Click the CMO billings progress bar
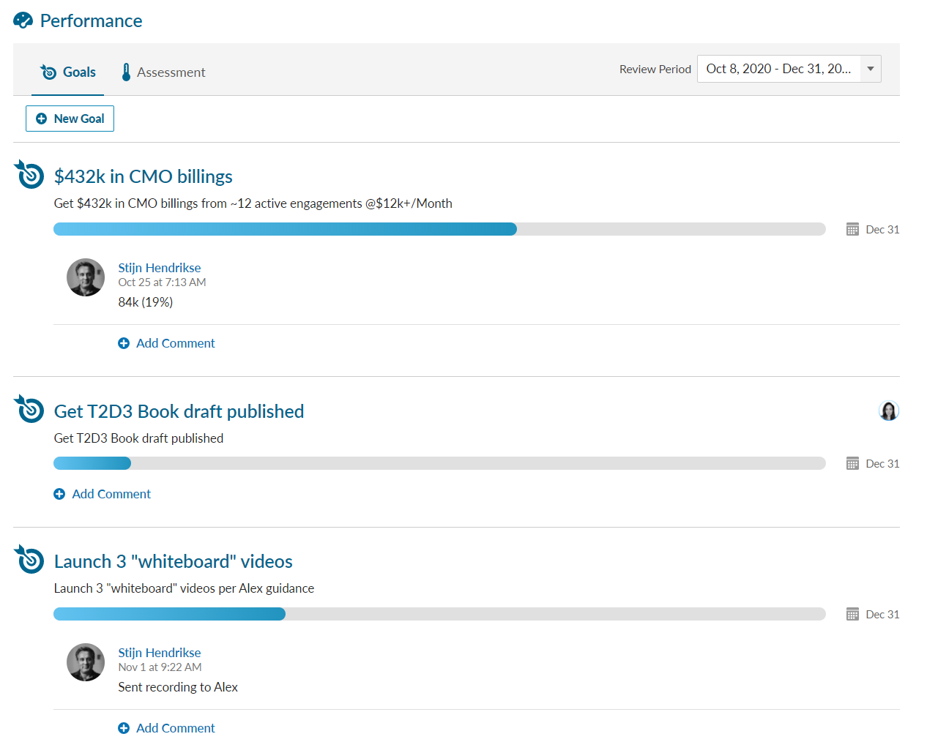Screen dimensions: 927x742 [x=439, y=230]
